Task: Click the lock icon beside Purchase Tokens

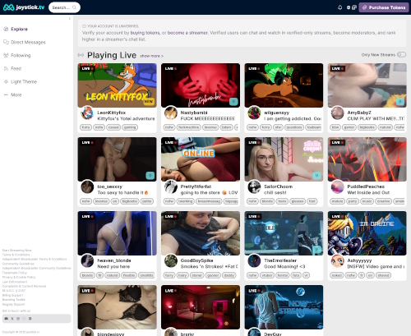Action: point(354,7)
